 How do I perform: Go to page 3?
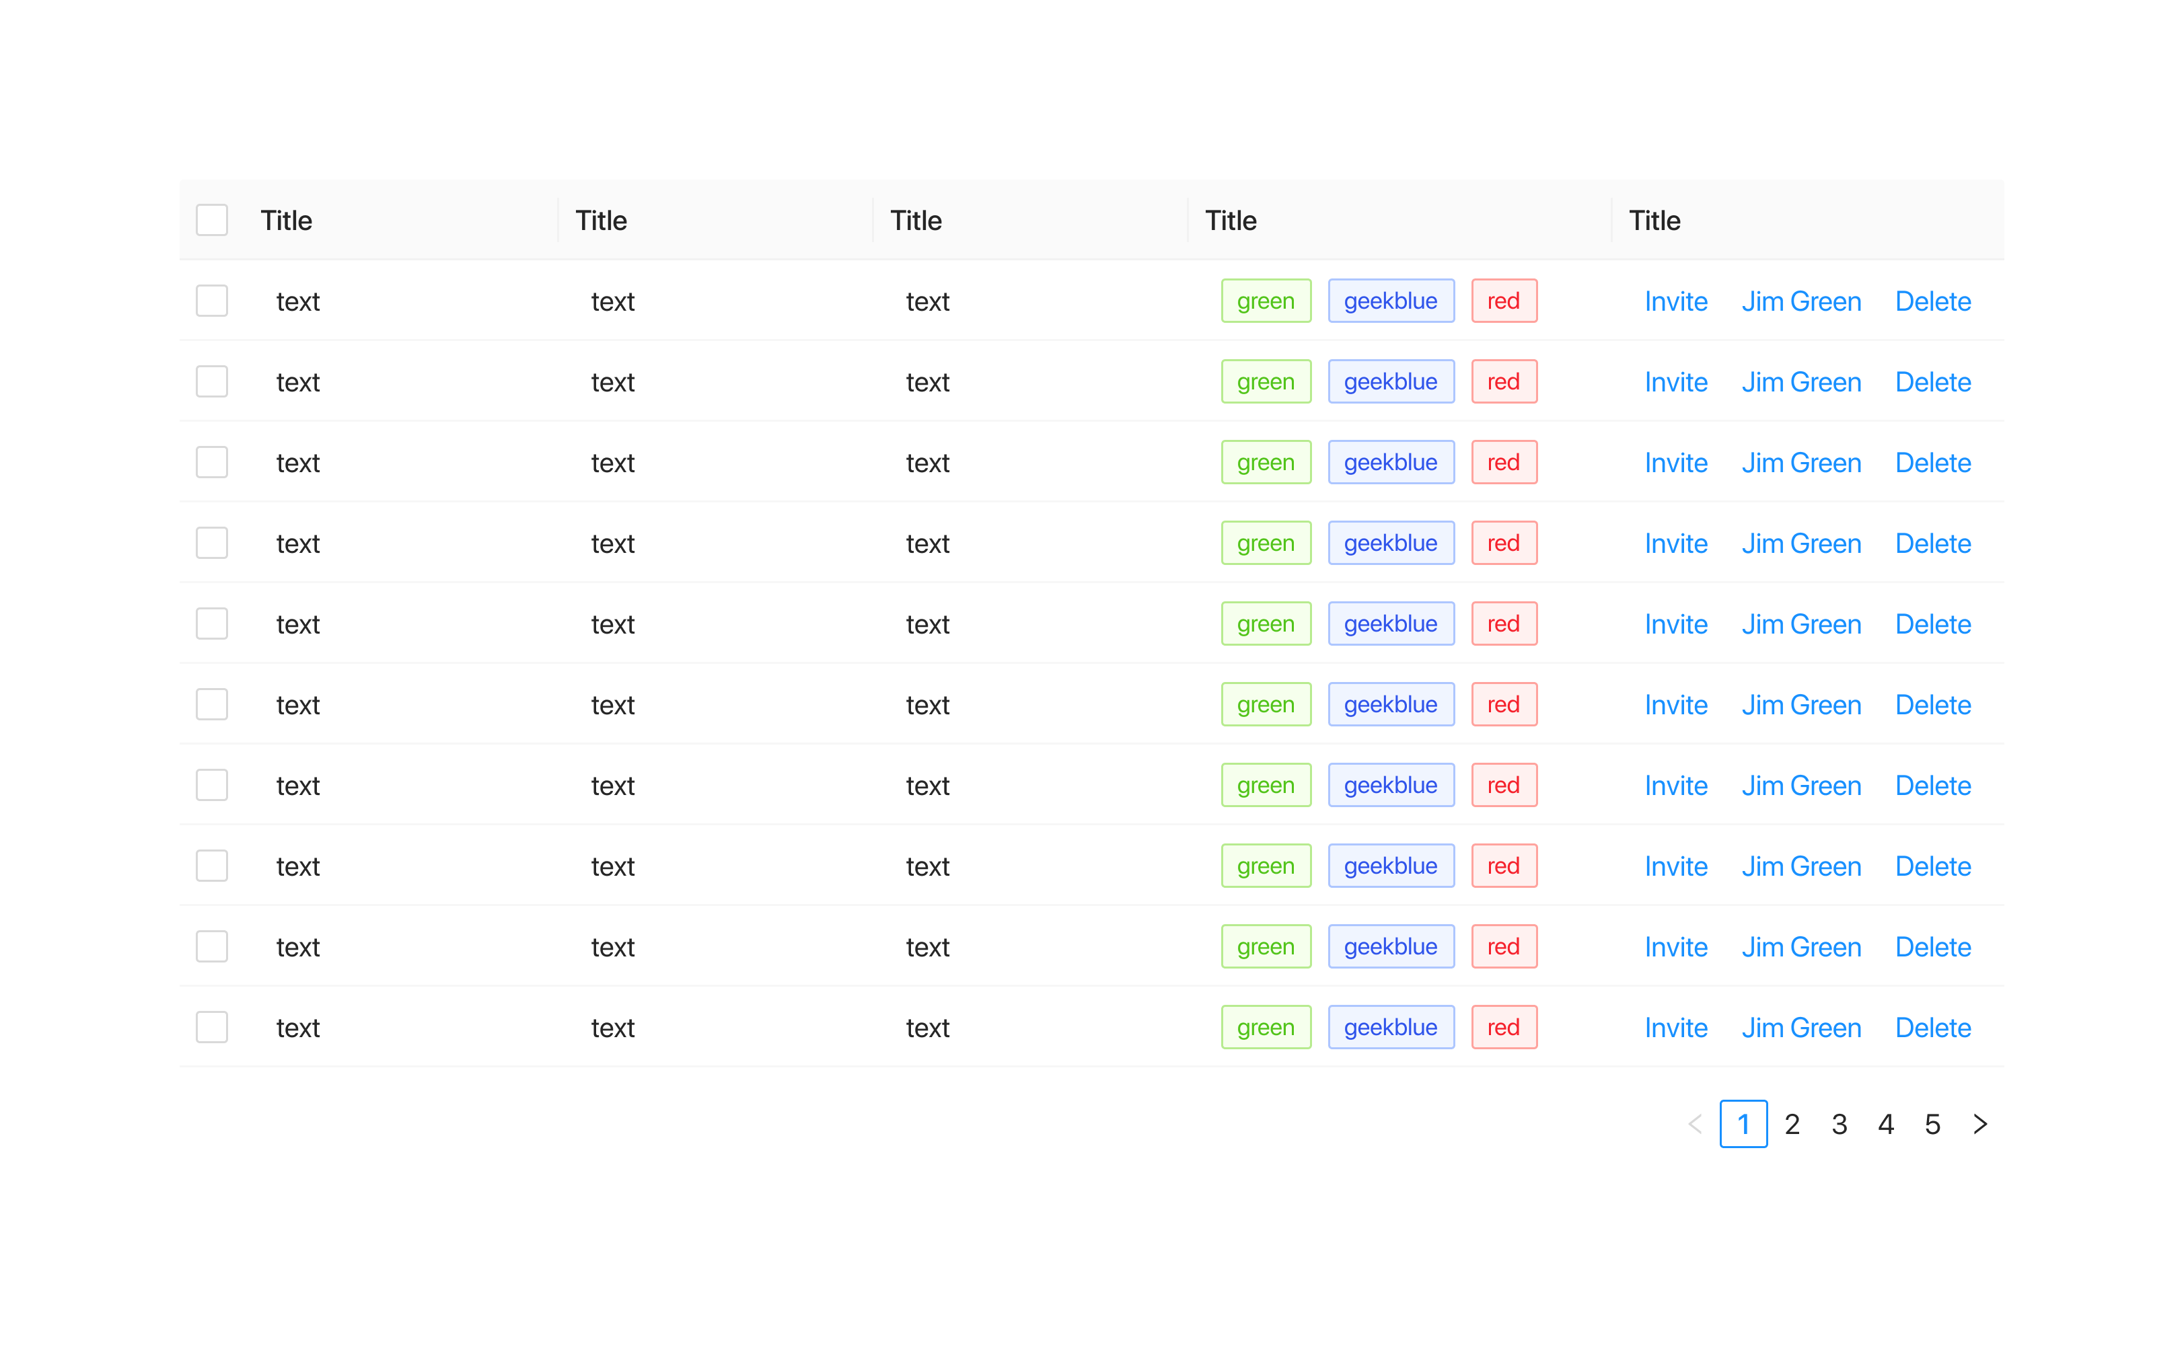[x=1839, y=1123]
